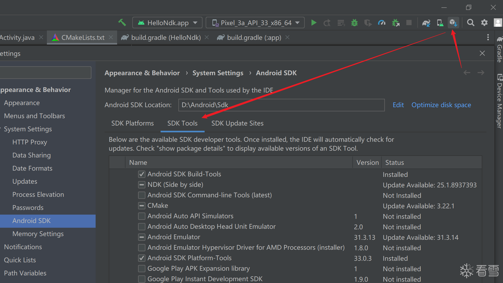Check Google Play APK Expansion library checkbox
This screenshot has height=283, width=503.
pos(141,269)
